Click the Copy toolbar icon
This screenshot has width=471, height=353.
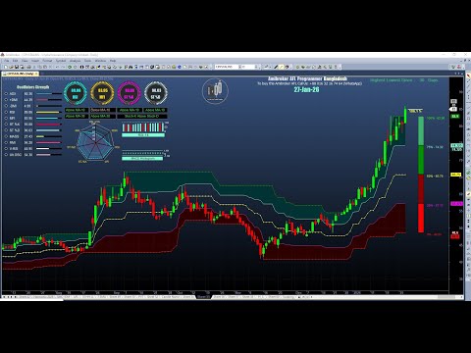(40, 67)
